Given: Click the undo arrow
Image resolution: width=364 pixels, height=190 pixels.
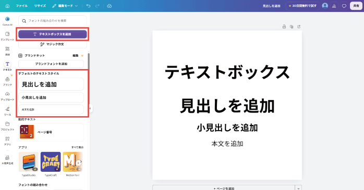Looking at the screenshot, I should point(88,6).
